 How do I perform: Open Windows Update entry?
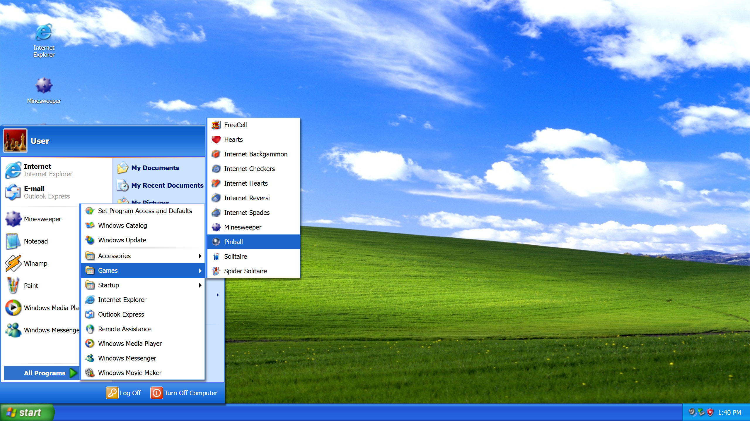point(143,240)
